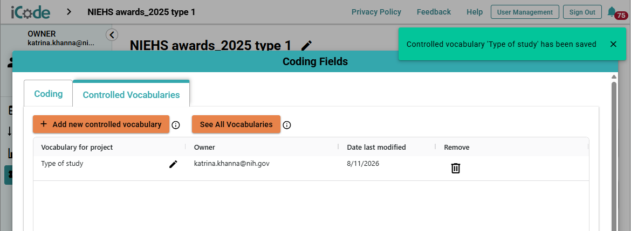Switch to the Coding tab
The width and height of the screenshot is (631, 231).
pos(49,94)
